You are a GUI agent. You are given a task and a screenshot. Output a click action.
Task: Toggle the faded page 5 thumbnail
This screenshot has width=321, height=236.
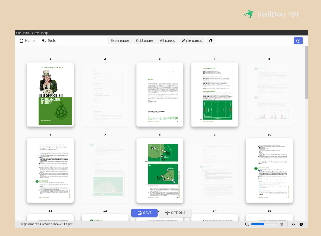269,94
